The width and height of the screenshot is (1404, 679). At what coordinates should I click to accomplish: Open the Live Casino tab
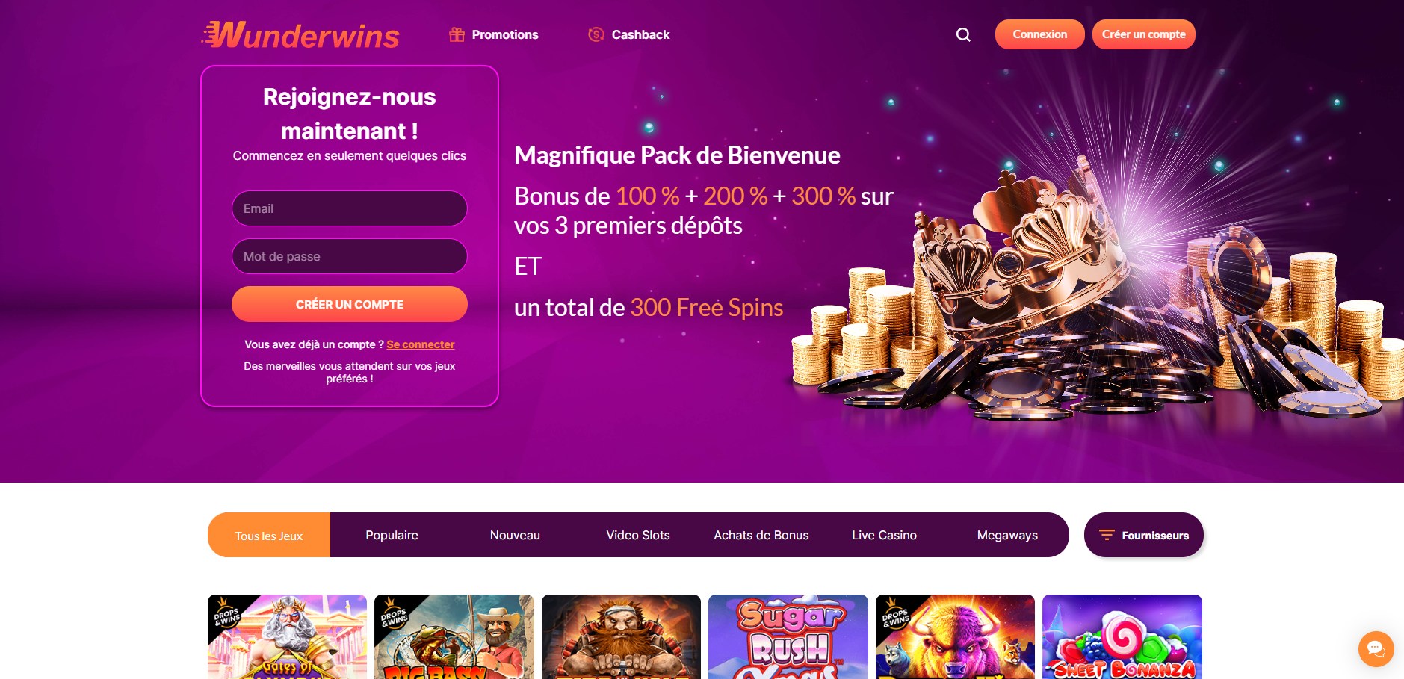(884, 535)
